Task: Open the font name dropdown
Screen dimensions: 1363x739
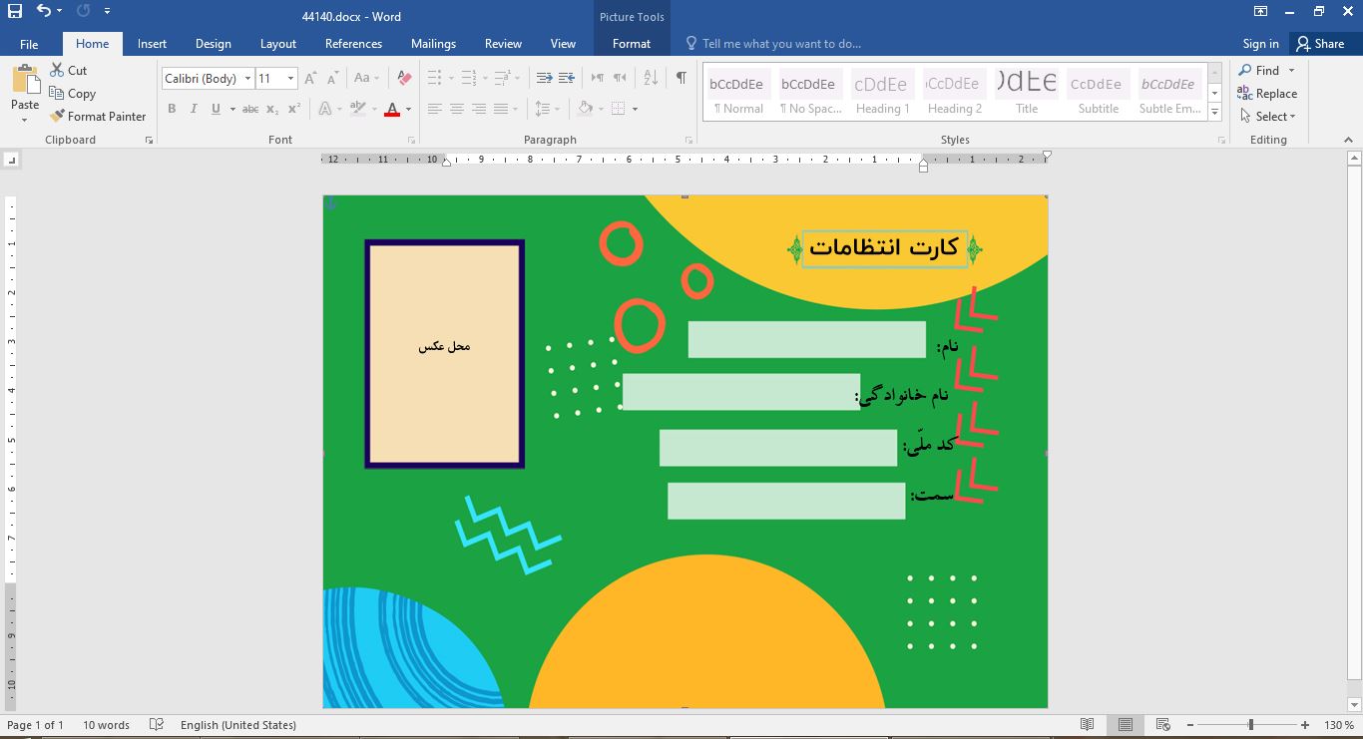Action: click(247, 78)
